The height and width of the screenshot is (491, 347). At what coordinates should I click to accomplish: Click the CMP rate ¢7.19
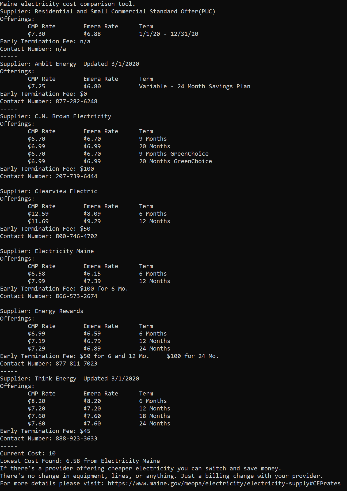point(37,341)
